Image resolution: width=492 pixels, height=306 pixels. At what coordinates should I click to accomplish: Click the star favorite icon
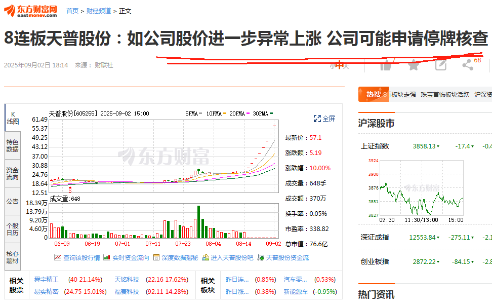pyautogui.click(x=414, y=65)
